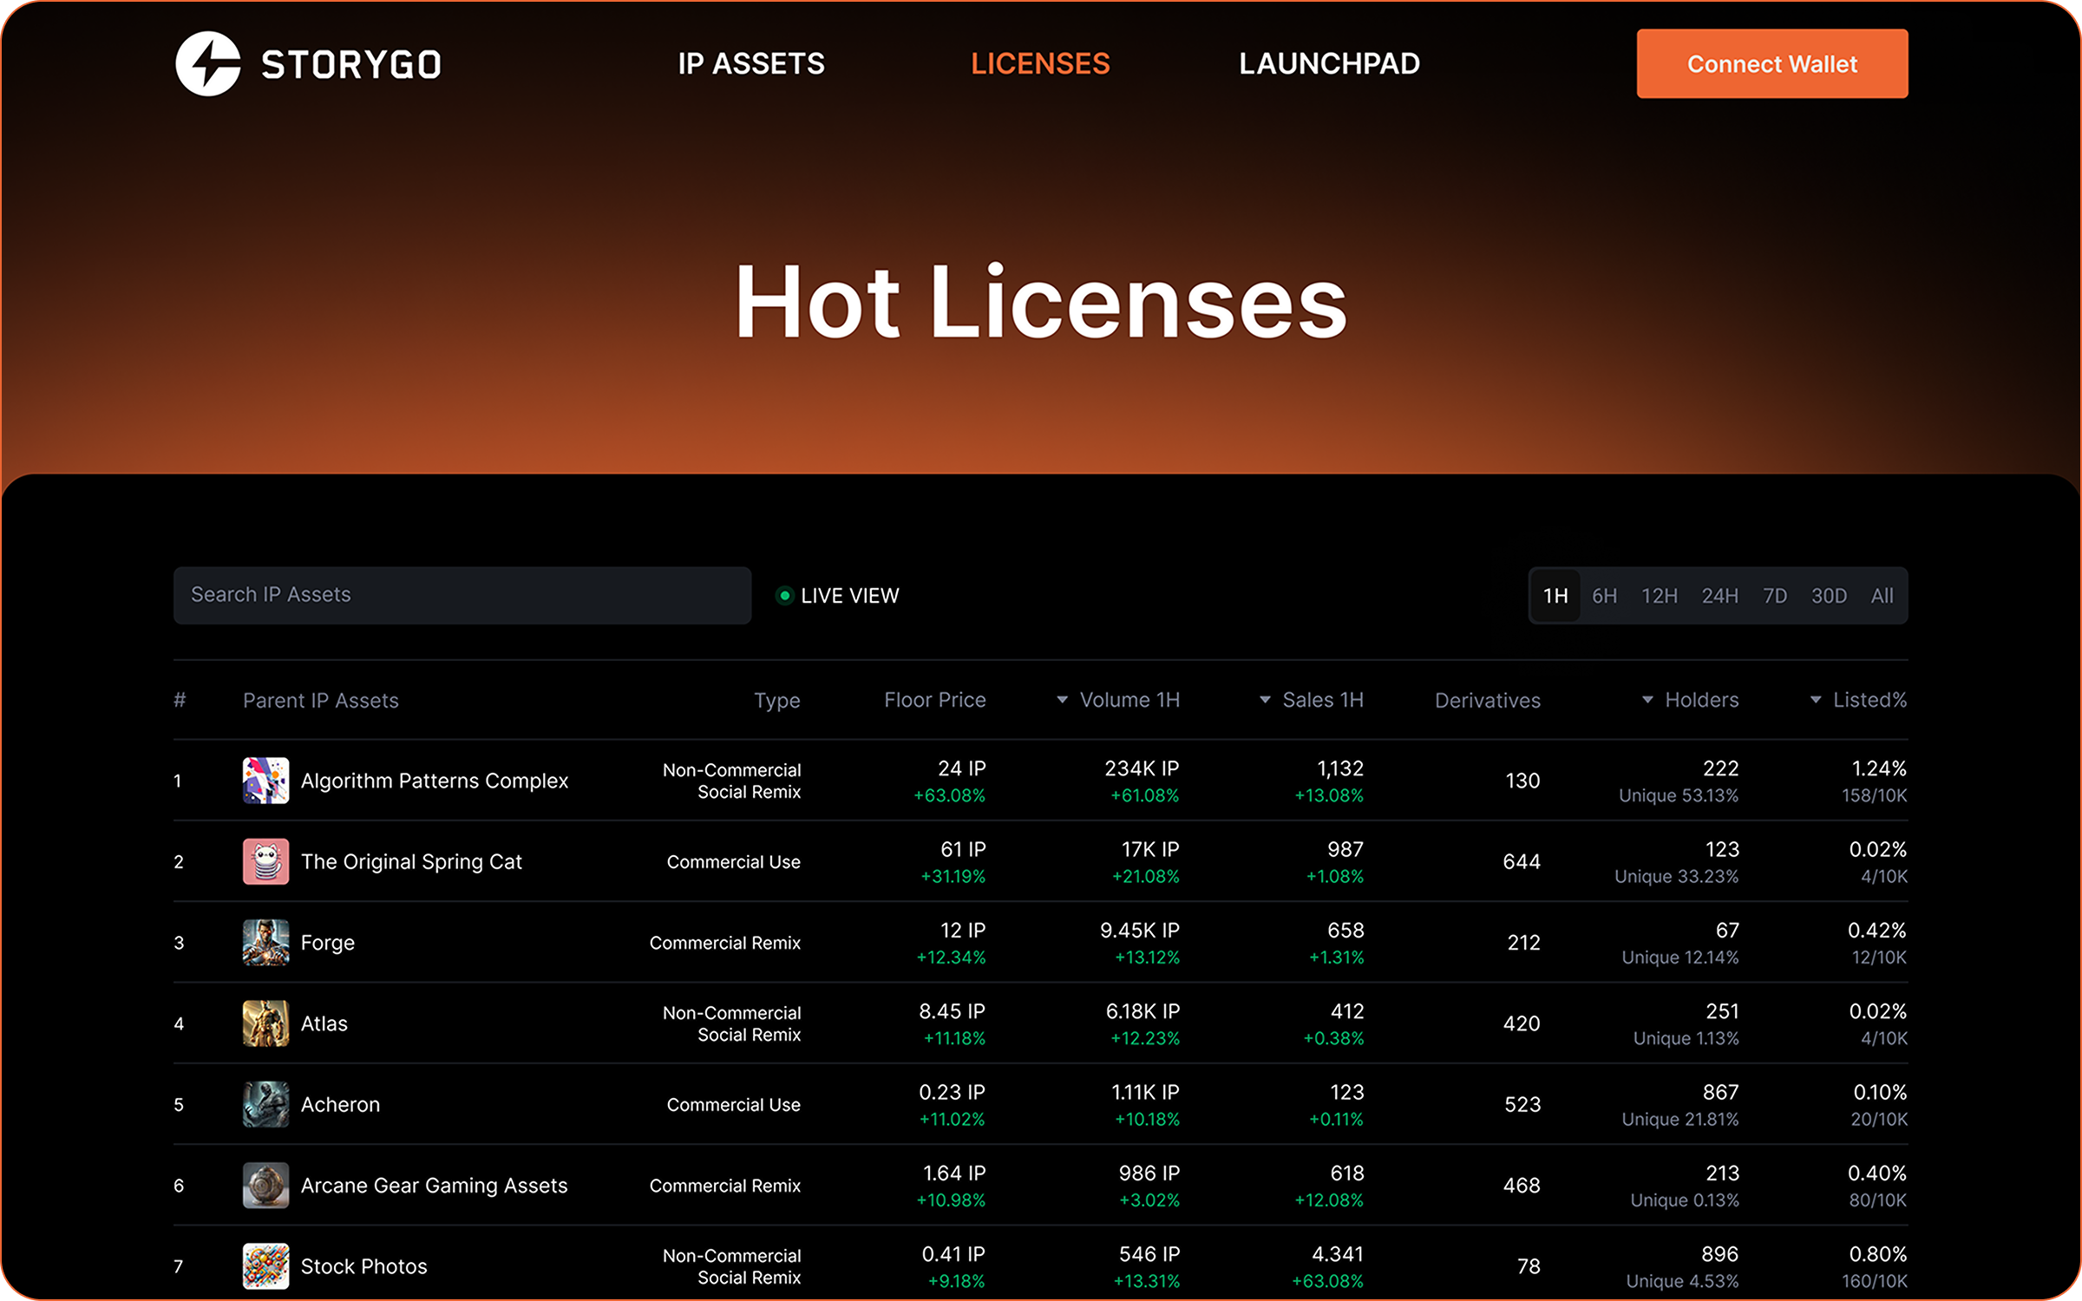Select the 6H time range tab

click(1604, 596)
